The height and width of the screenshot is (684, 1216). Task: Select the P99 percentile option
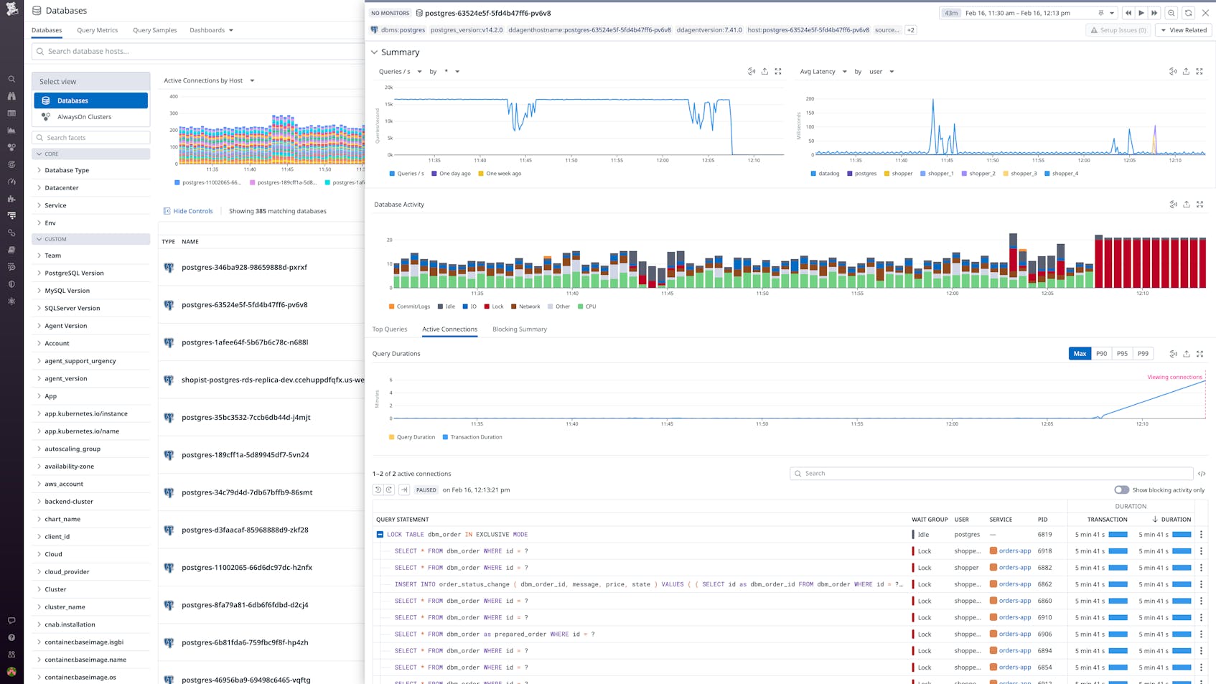[x=1142, y=353]
